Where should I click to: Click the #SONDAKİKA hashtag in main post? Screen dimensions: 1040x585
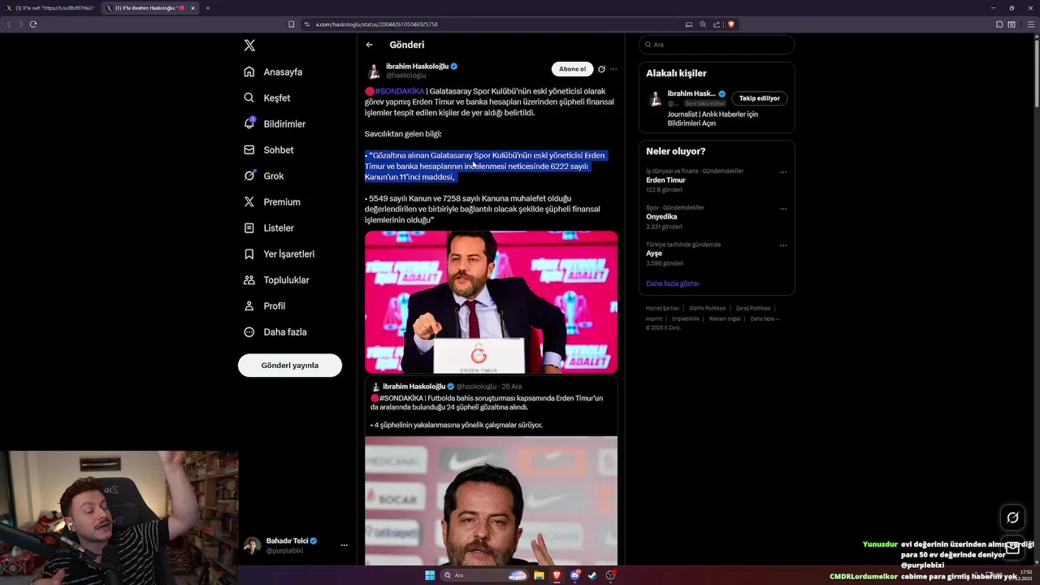400,91
